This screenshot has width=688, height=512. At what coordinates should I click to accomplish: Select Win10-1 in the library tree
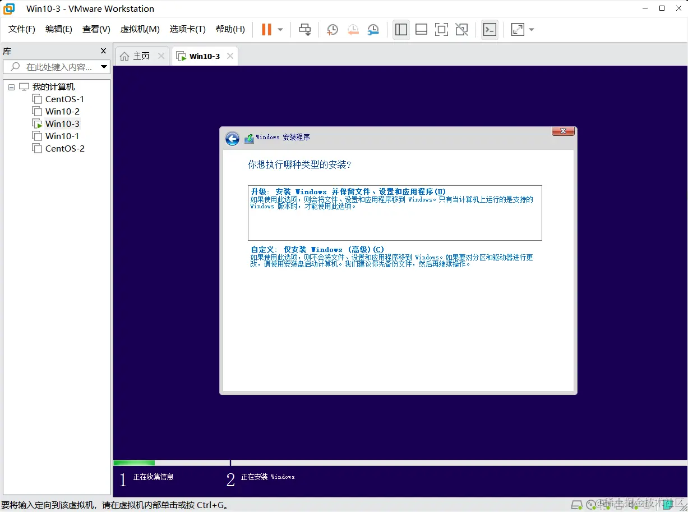tap(62, 136)
